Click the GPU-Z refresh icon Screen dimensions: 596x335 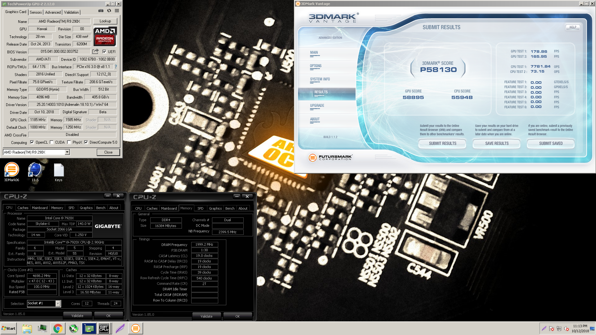click(109, 11)
